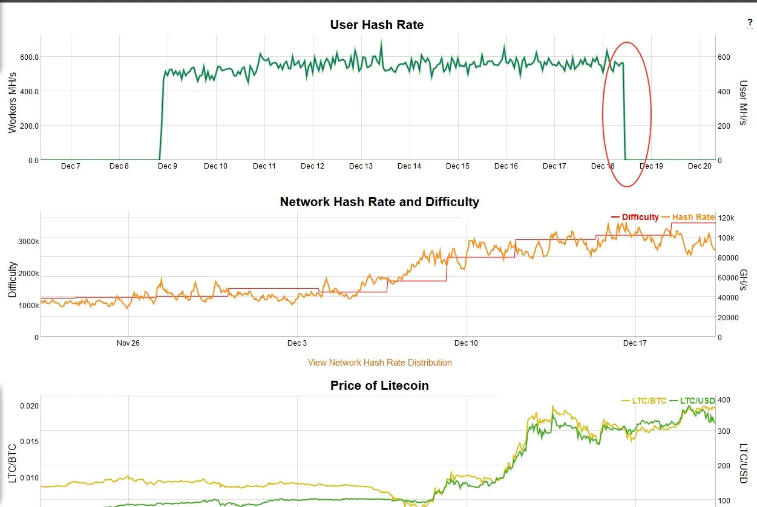This screenshot has width=757, height=507.
Task: Click the Dec 7 date label
Action: (70, 166)
